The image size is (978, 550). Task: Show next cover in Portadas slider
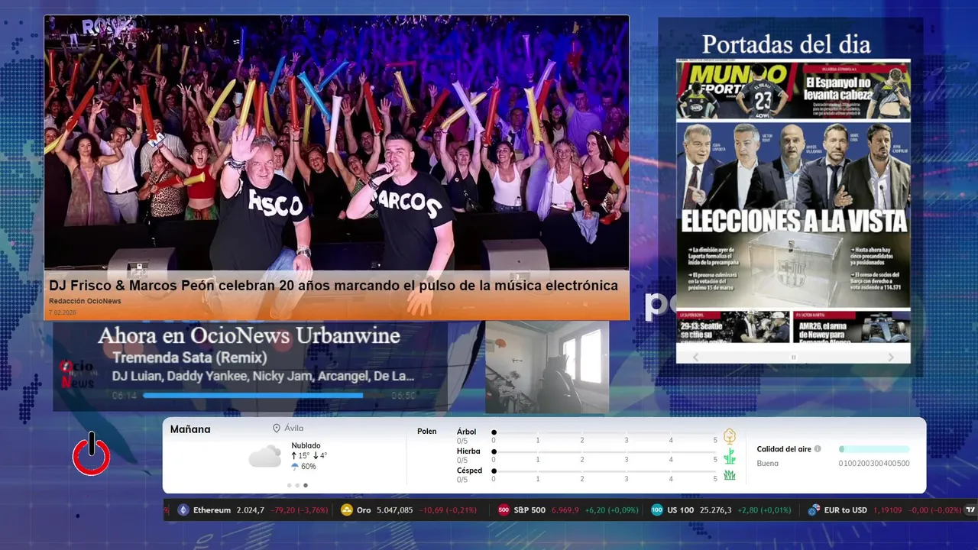coord(891,357)
